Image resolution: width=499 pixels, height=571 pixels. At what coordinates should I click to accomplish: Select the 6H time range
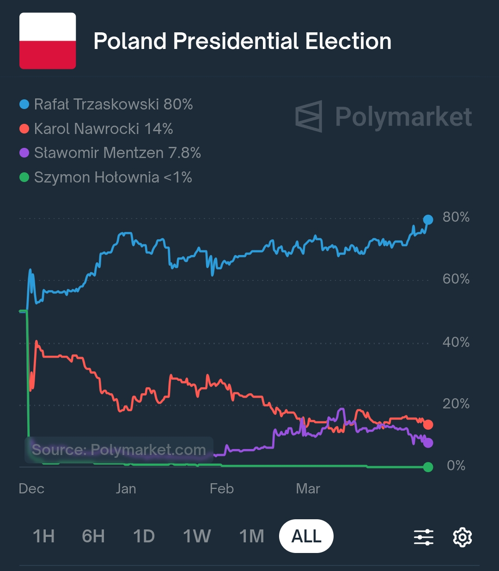pyautogui.click(x=93, y=536)
